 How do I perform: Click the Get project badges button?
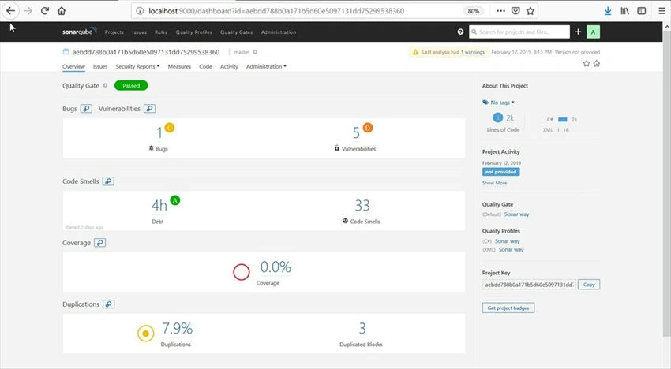(508, 307)
